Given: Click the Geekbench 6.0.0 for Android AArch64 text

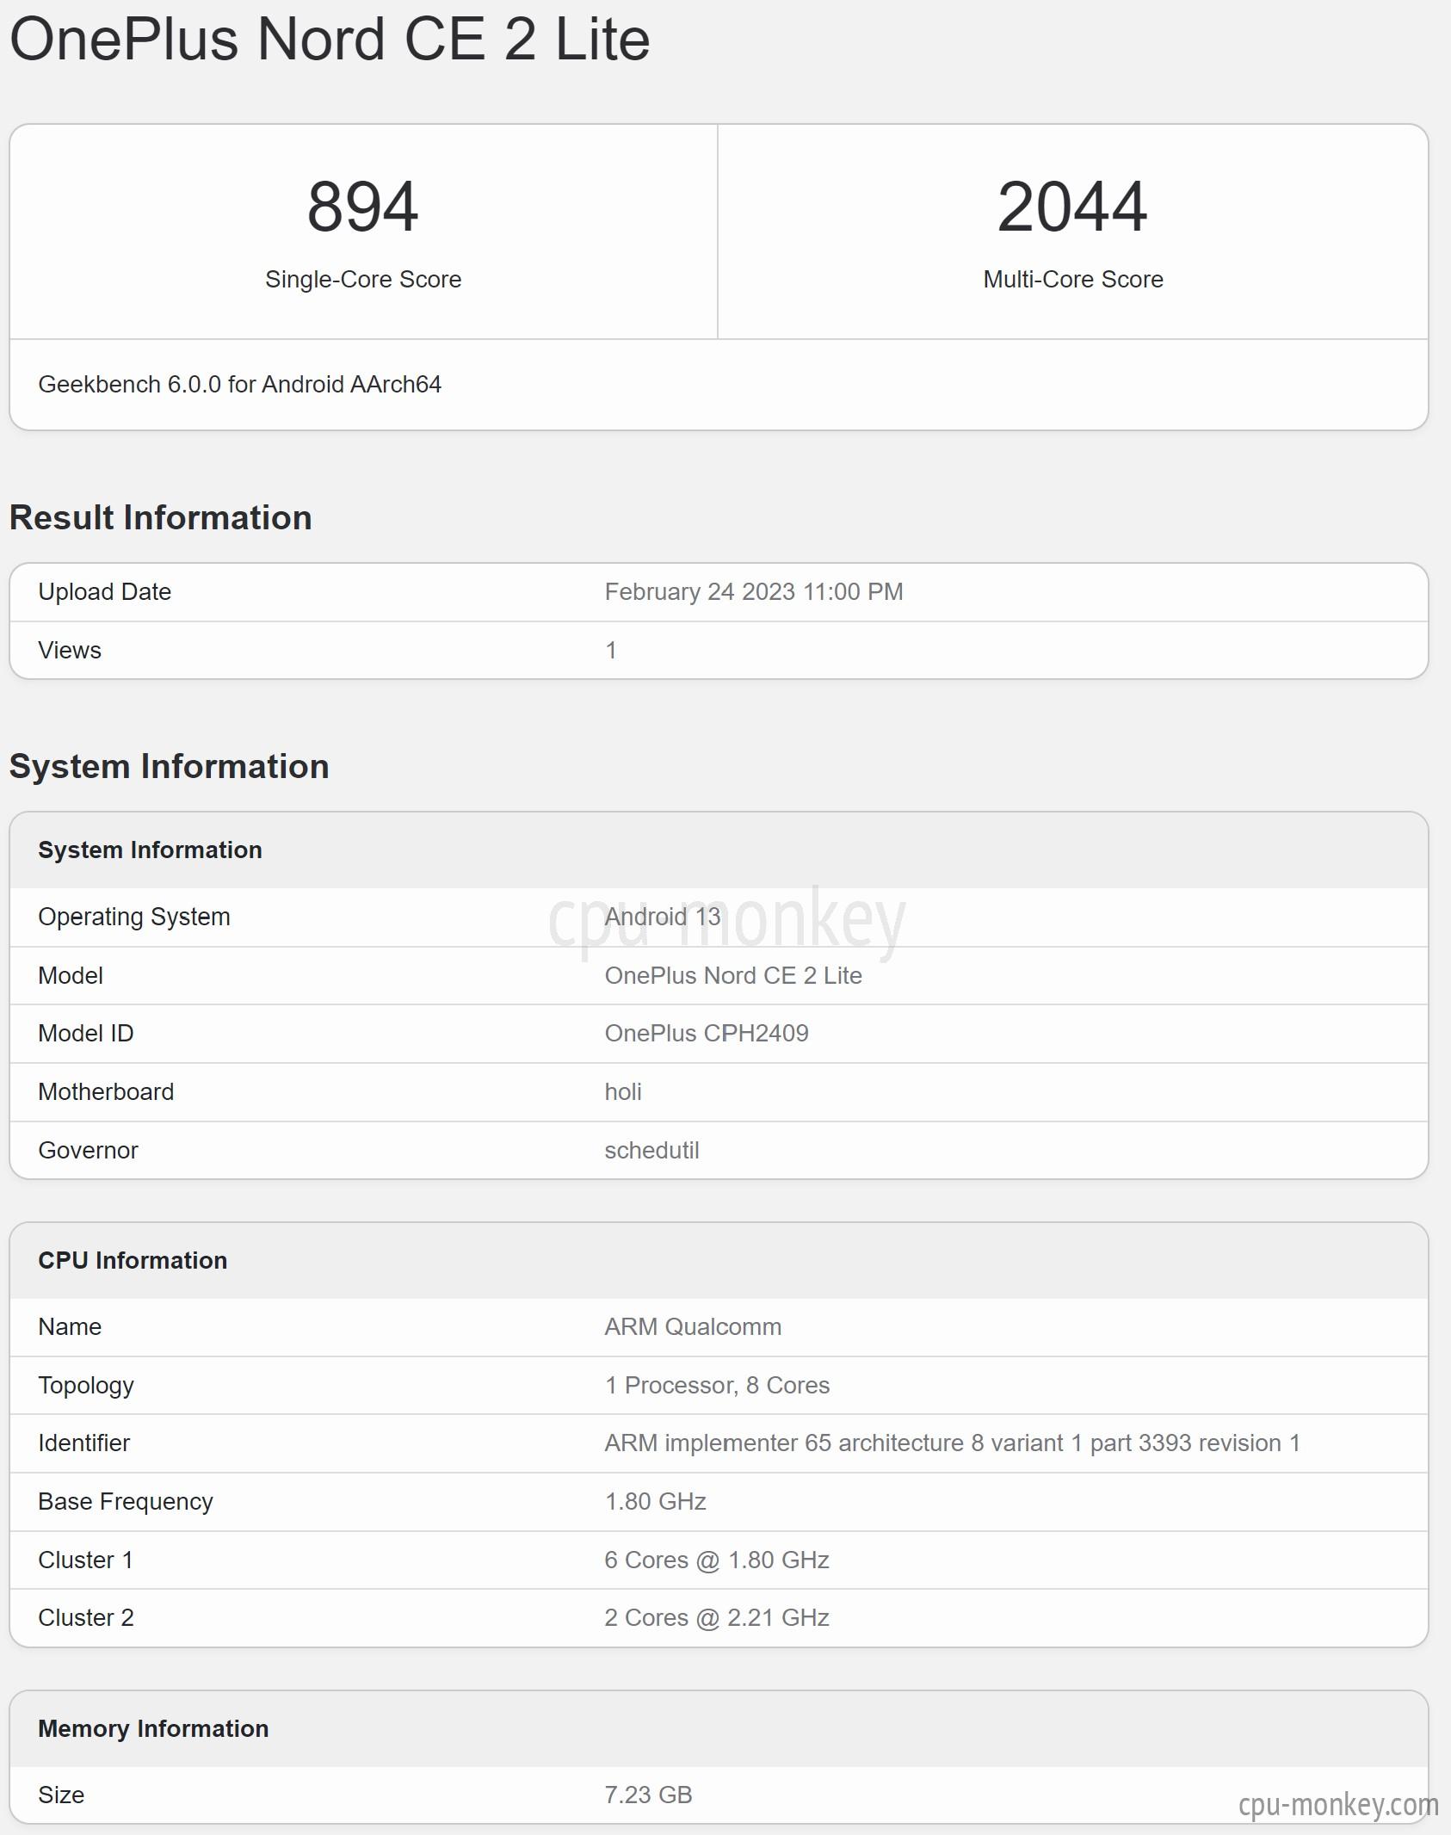Looking at the screenshot, I should click(239, 385).
